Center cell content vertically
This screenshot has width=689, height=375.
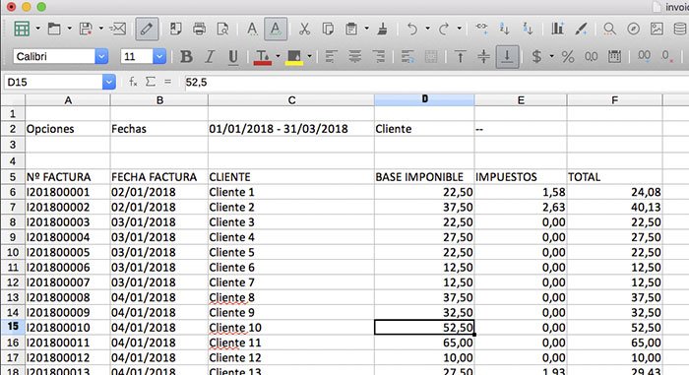point(483,57)
